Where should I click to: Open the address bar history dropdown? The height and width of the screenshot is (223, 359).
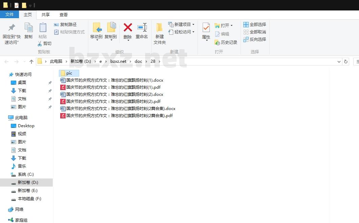point(339,62)
